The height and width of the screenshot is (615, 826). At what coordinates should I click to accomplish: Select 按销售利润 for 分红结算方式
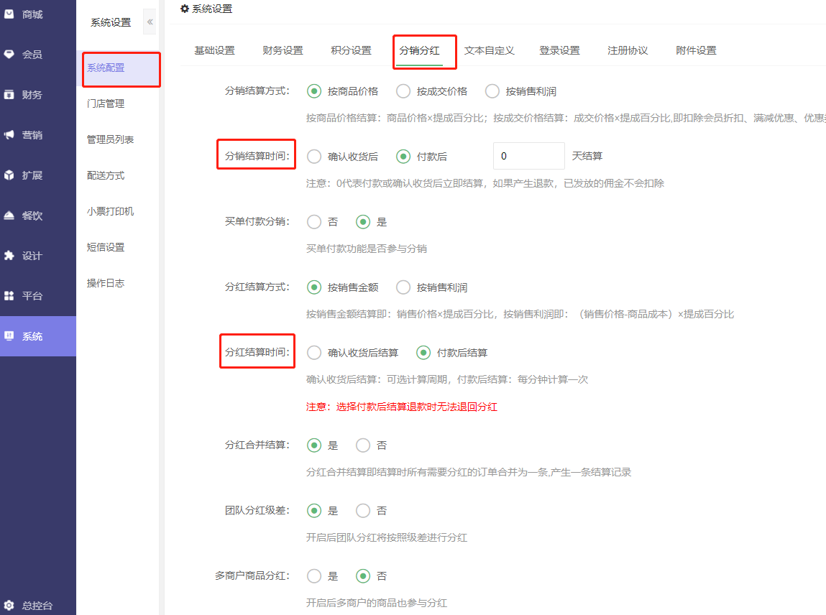403,287
